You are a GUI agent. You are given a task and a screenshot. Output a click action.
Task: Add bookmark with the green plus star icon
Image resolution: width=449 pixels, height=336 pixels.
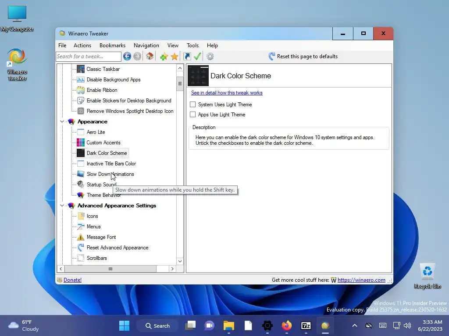tap(164, 56)
